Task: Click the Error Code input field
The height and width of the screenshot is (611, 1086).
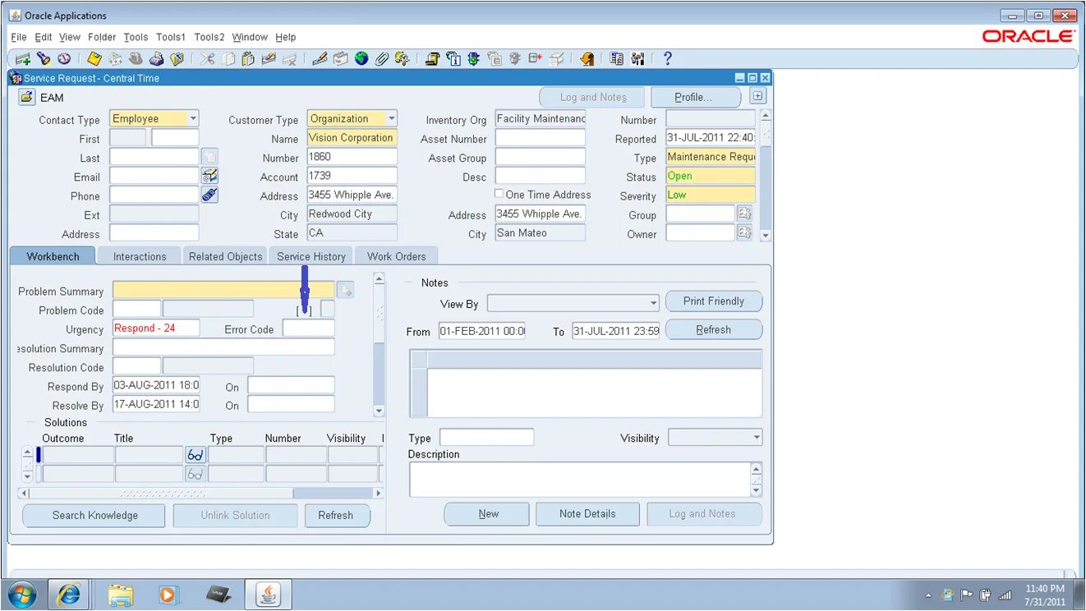Action: [309, 328]
